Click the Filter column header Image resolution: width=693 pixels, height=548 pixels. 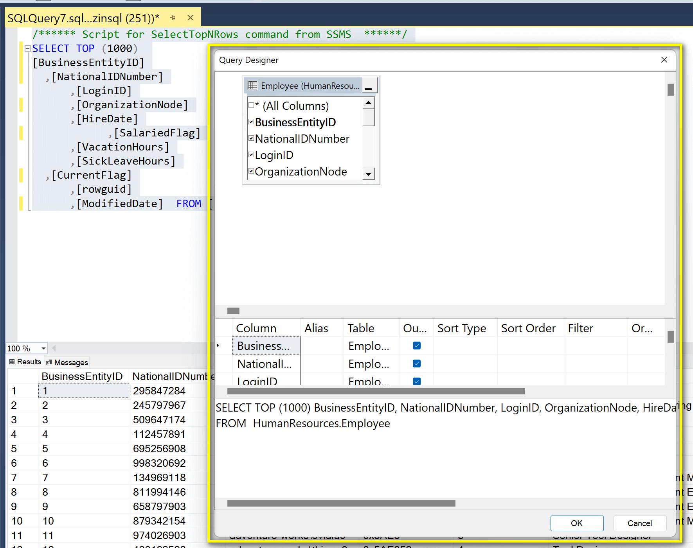[x=596, y=328]
